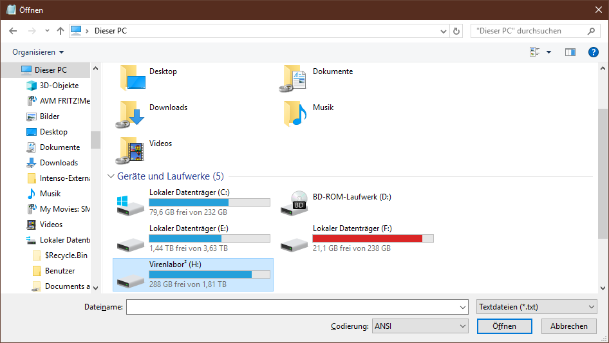Screen dimensions: 609x343
Task: Collapse the Geräte und Laufwerke group
Action: [x=111, y=176]
